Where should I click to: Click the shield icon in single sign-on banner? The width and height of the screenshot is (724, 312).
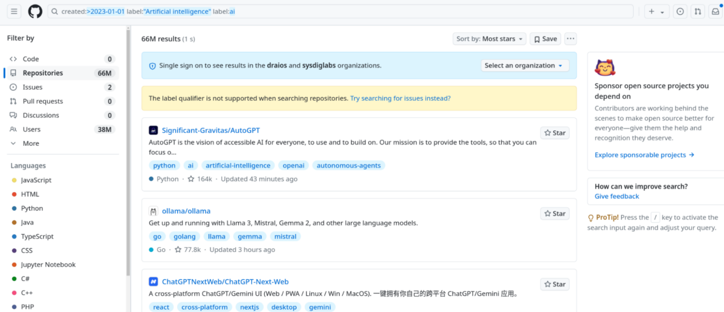tap(152, 66)
